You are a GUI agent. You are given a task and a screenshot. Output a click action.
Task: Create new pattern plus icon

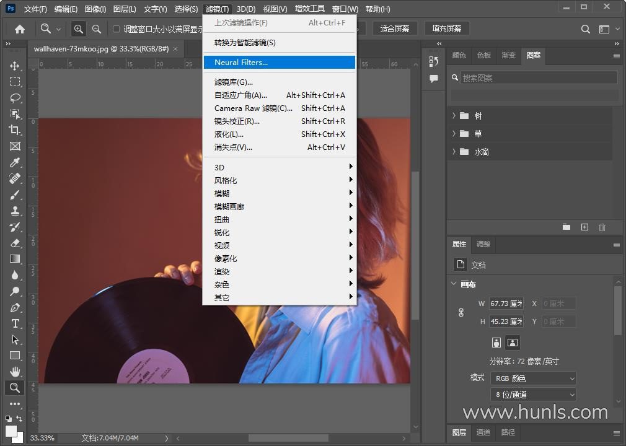584,227
